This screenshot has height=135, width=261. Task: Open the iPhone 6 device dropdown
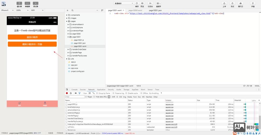point(8,10)
